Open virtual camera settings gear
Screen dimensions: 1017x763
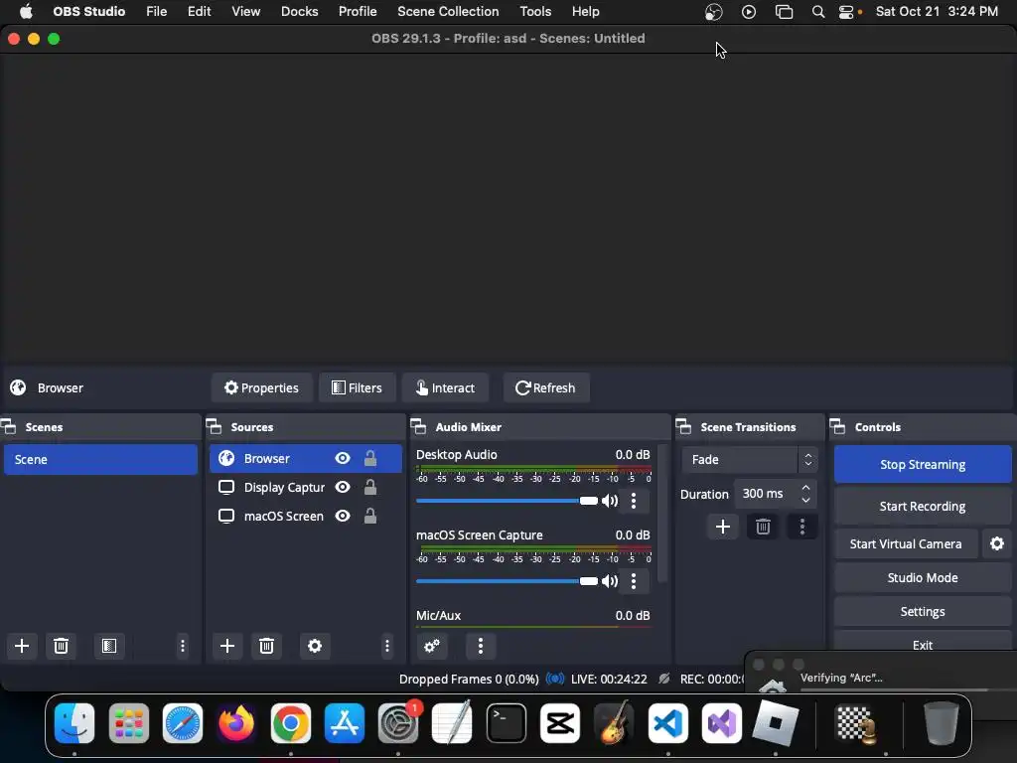[x=997, y=543]
